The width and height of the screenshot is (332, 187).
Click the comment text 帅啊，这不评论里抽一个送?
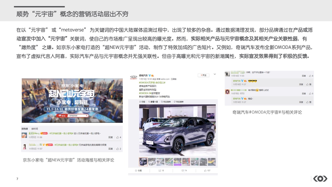click(x=258, y=72)
